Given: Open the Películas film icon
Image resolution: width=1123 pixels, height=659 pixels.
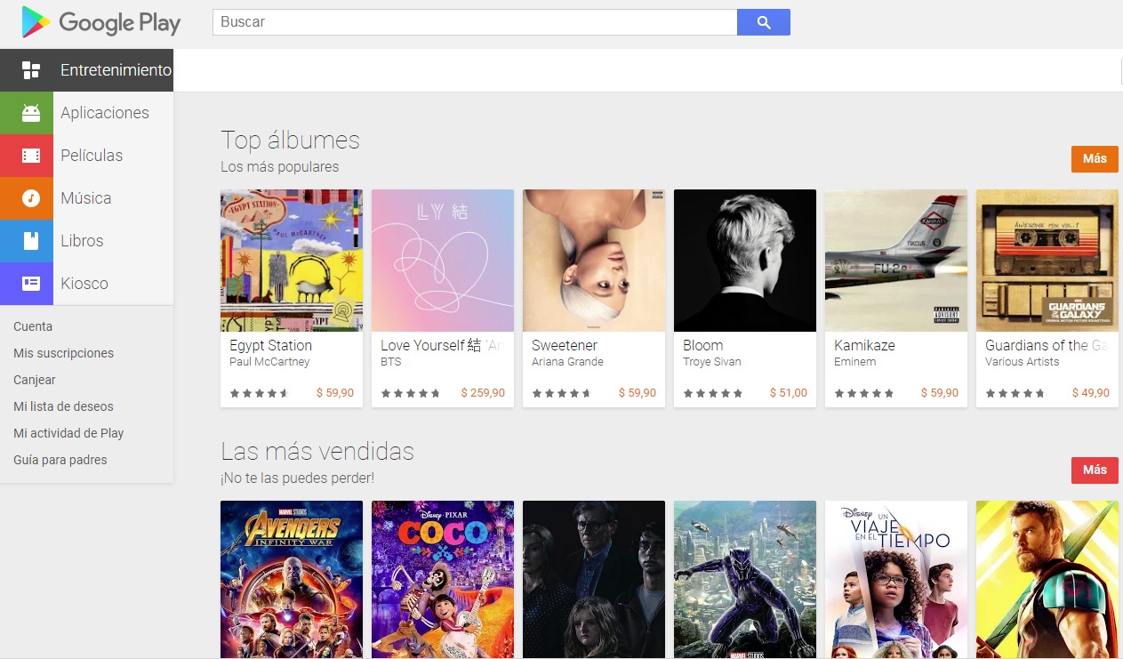Looking at the screenshot, I should pyautogui.click(x=31, y=156).
